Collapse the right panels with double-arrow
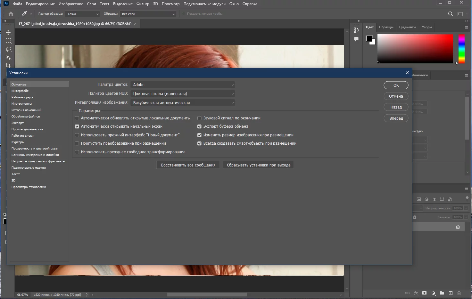472x299 pixels. 467,21
